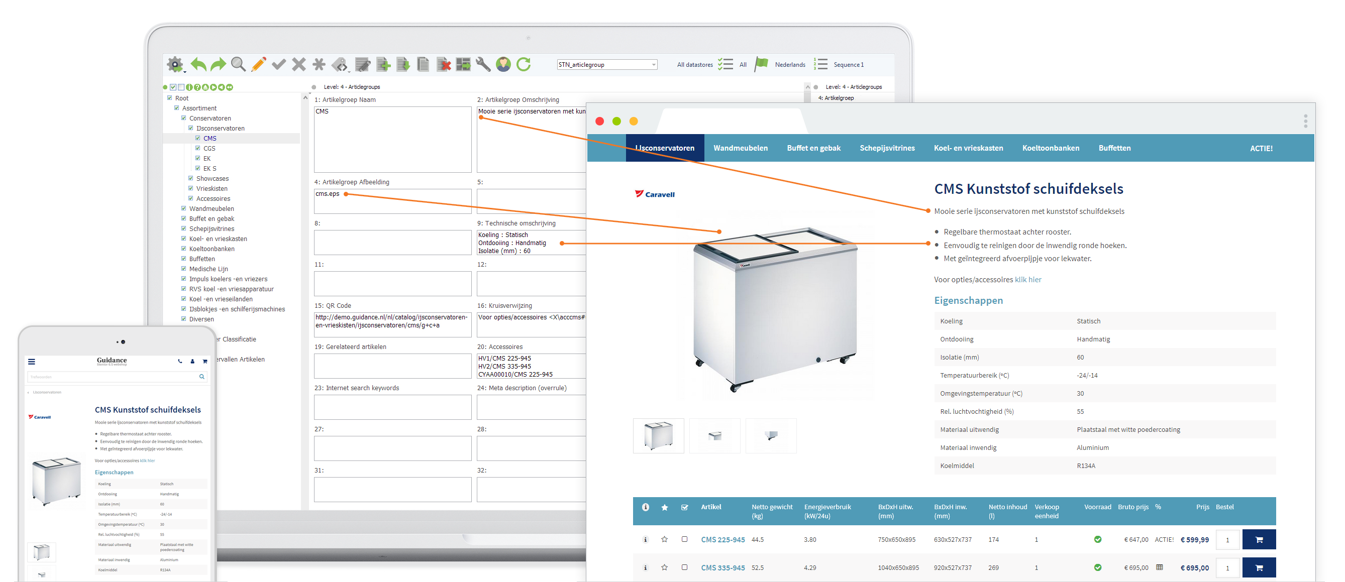Open the IJsconservatoren webshop tab

(665, 148)
